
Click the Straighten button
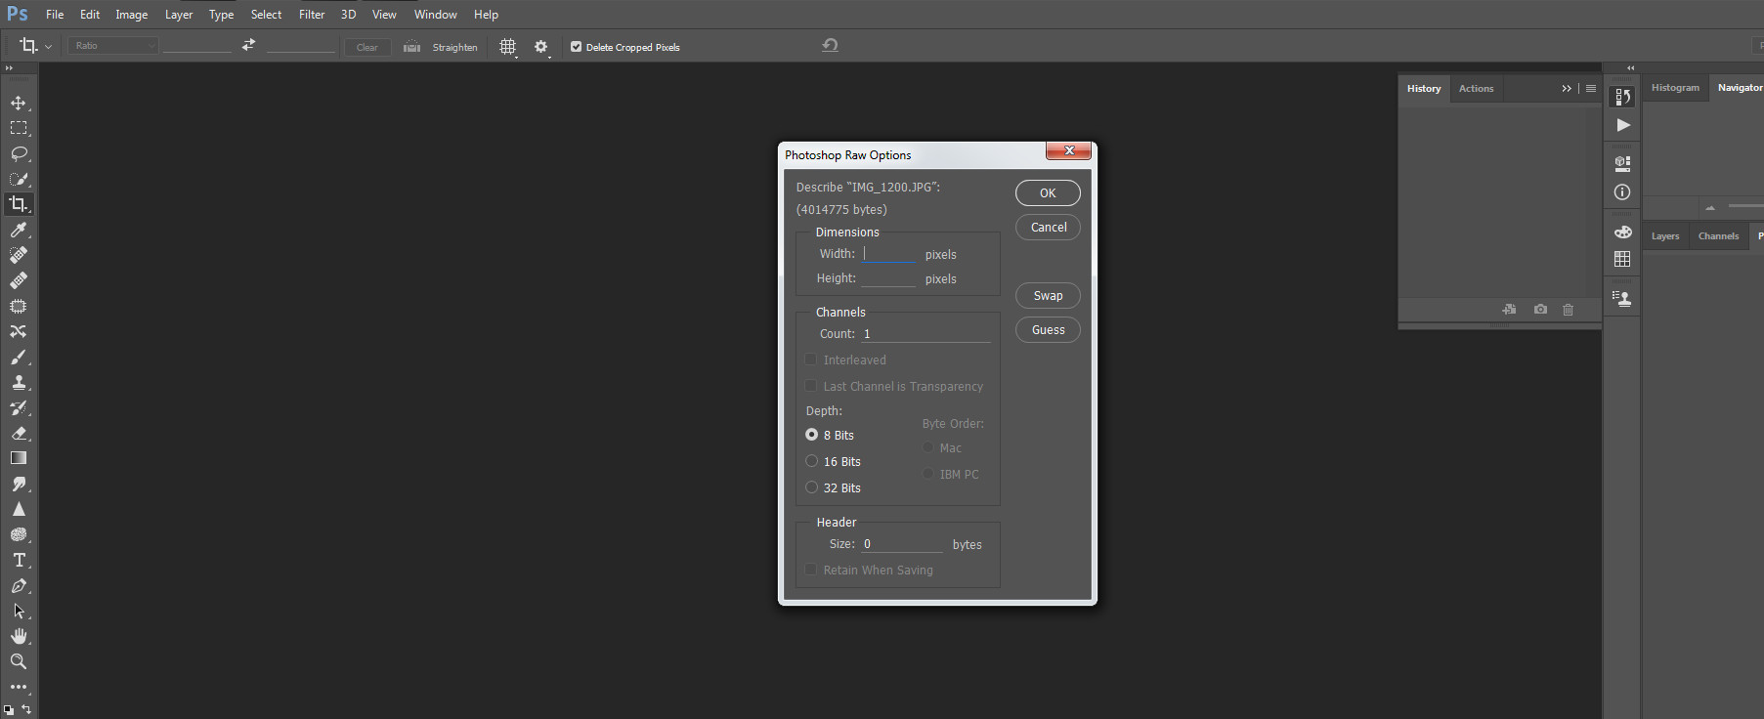(441, 47)
